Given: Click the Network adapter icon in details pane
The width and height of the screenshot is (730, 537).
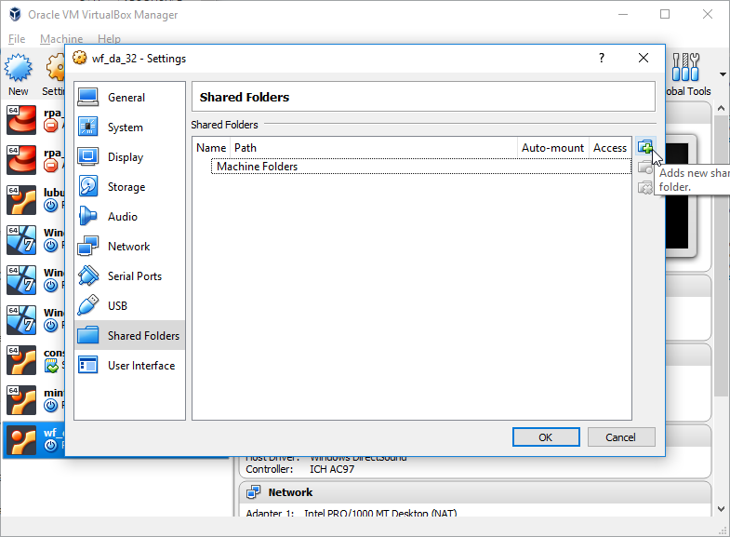Looking at the screenshot, I should point(253,491).
